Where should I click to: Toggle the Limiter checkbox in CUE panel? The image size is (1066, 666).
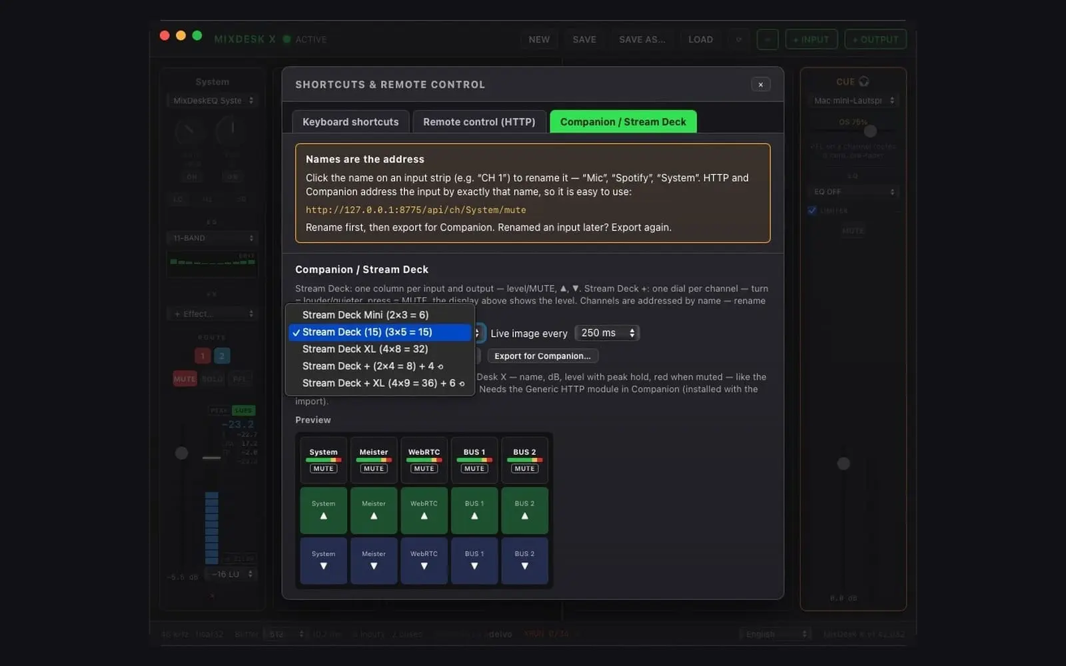pos(812,210)
